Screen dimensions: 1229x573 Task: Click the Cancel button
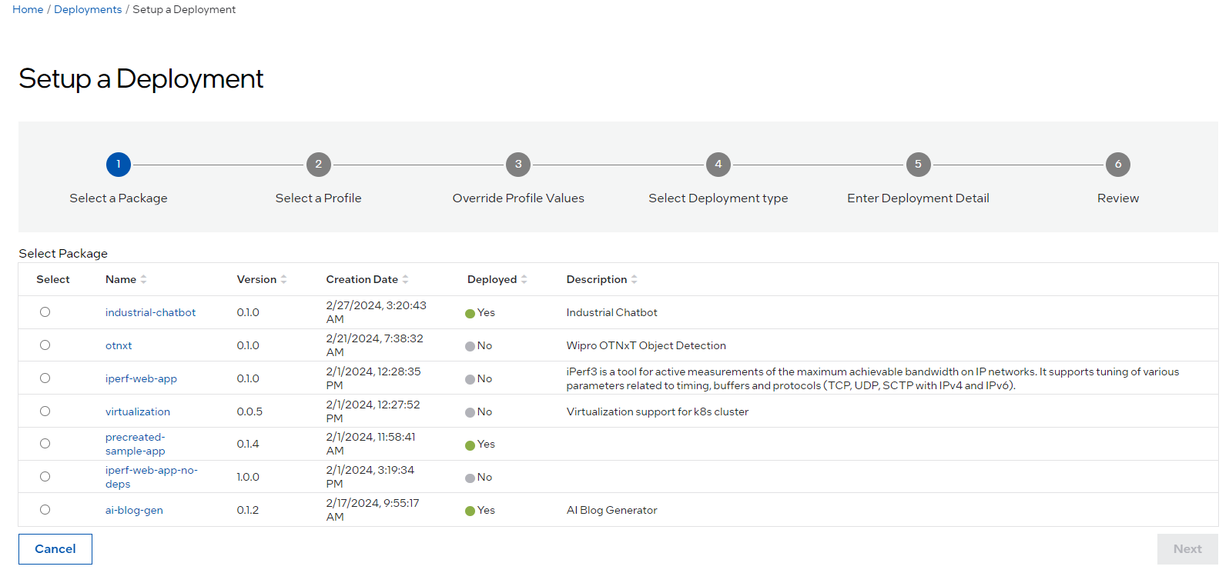tap(55, 549)
